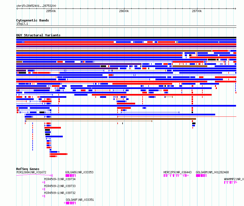Click the GOLGA8G magenta exon glyph
The height and width of the screenshot is (206, 244).
tap(71, 176)
